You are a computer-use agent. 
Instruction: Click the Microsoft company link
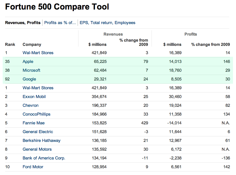pyautogui.click(x=31, y=70)
